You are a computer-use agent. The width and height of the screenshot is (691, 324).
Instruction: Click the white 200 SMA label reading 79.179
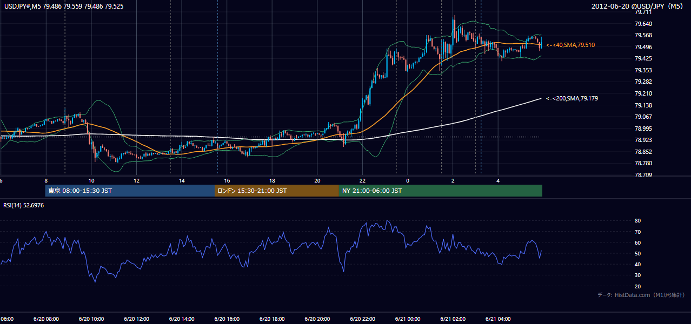coord(572,98)
